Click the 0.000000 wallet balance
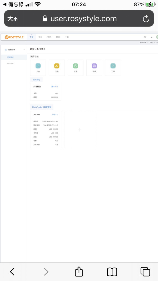 click(x=54, y=97)
